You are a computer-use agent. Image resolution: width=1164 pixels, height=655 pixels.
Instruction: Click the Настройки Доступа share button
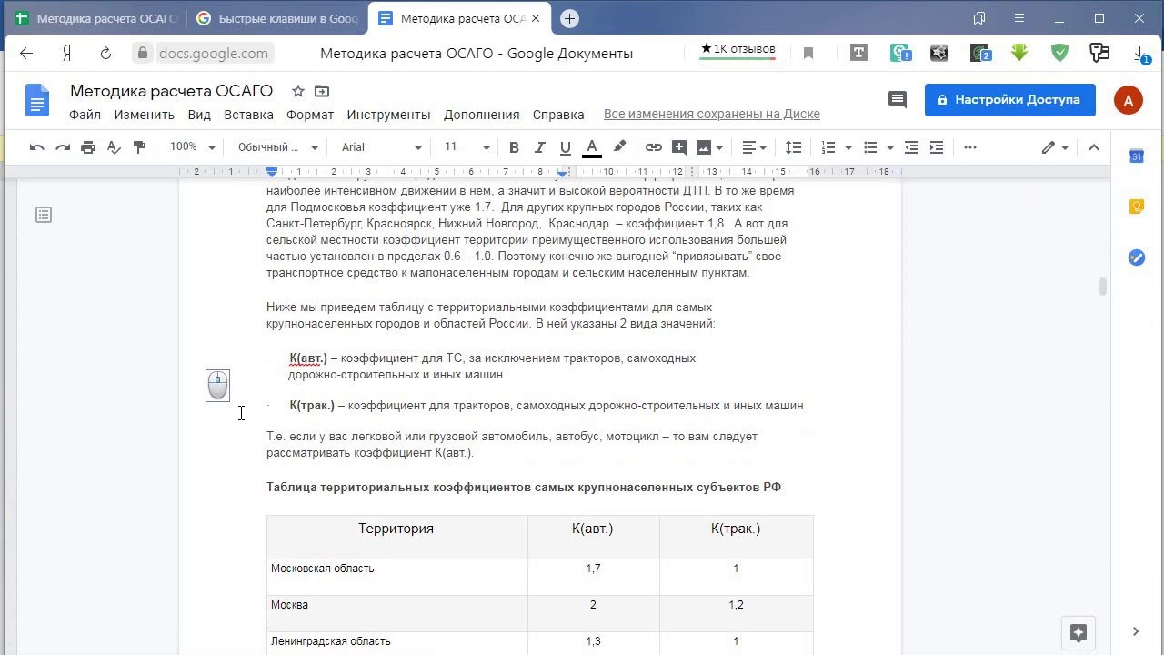1009,100
